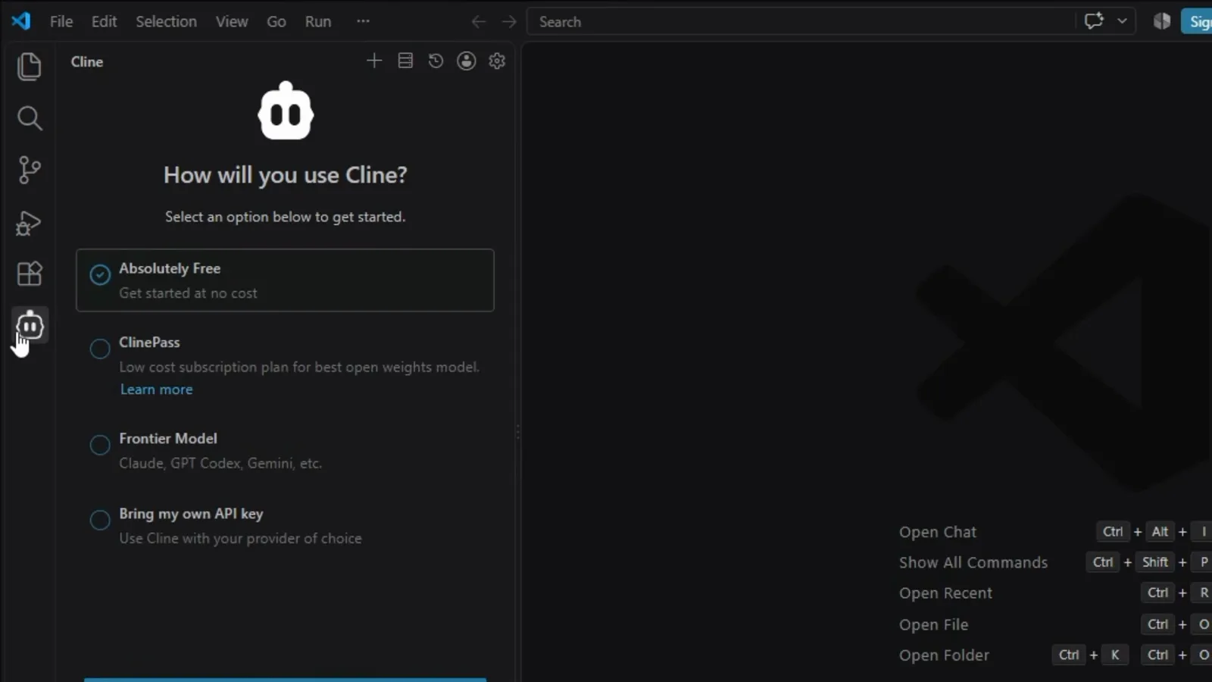The height and width of the screenshot is (682, 1212).
Task: Click the Search command center field
Action: 801,22
